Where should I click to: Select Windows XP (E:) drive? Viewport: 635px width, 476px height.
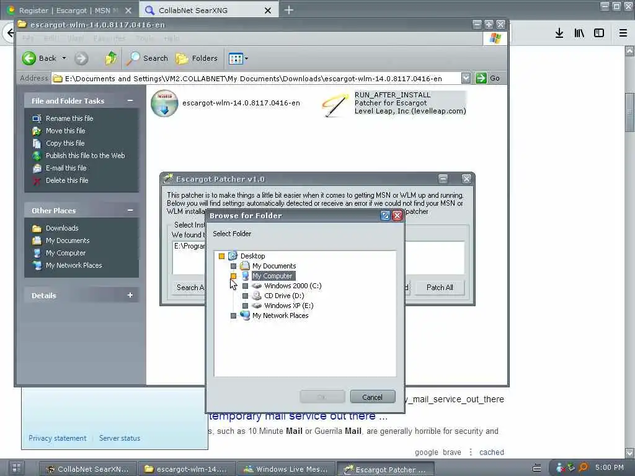289,306
